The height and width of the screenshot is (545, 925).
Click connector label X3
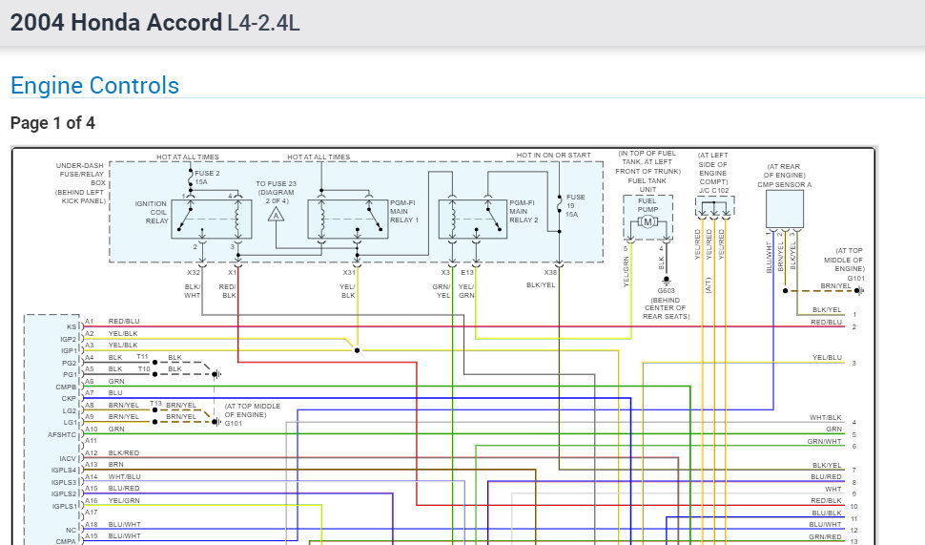[445, 272]
